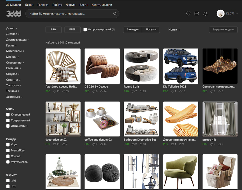This screenshot has height=190, width=242.
Task: Click the search magnifier icon
Action: click(x=115, y=14)
